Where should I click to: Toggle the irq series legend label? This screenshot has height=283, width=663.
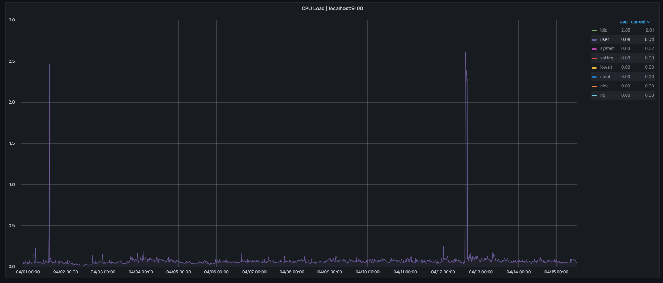click(603, 95)
